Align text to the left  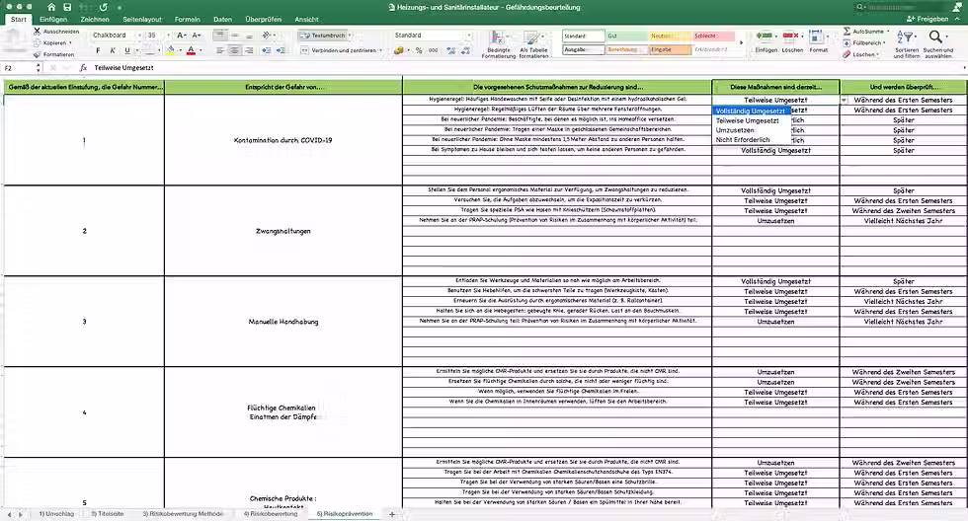[x=219, y=50]
